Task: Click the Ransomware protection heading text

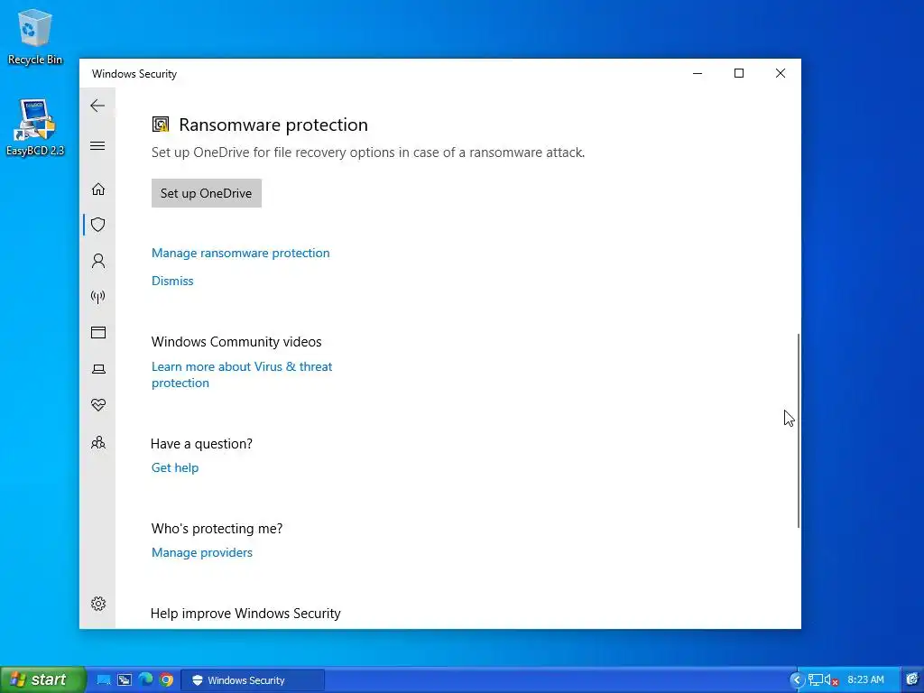Action: pos(273,125)
